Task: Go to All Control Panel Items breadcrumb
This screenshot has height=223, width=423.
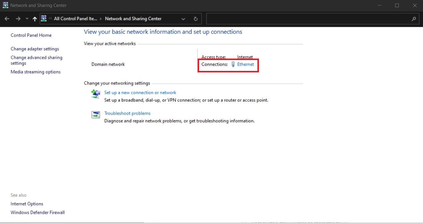Action: [x=76, y=19]
